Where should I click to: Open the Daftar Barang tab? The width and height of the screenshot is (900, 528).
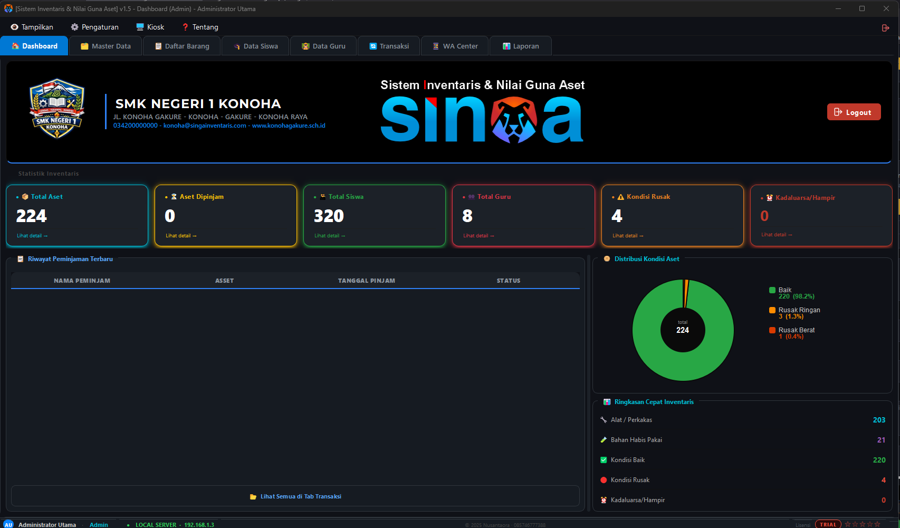(x=182, y=46)
